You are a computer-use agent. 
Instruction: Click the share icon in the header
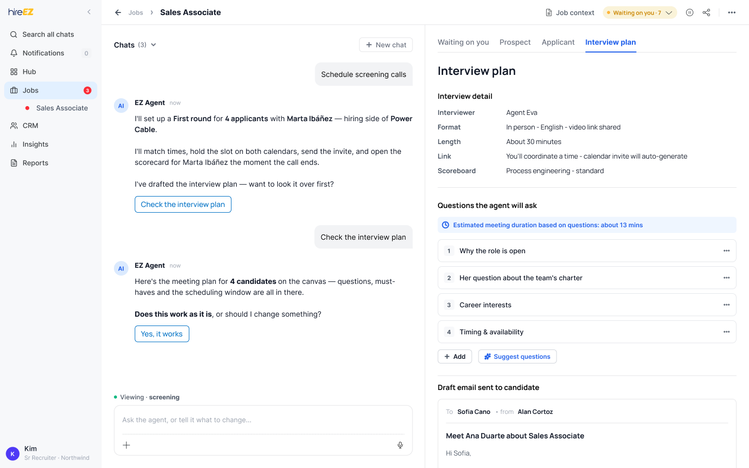(706, 12)
